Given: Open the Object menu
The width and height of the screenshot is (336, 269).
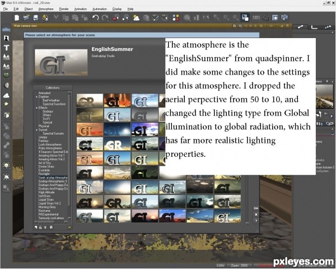Looking at the screenshot, I should (x=29, y=9).
